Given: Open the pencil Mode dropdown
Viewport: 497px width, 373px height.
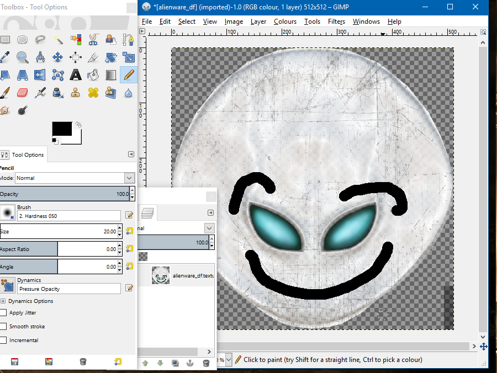Looking at the screenshot, I should (x=129, y=178).
